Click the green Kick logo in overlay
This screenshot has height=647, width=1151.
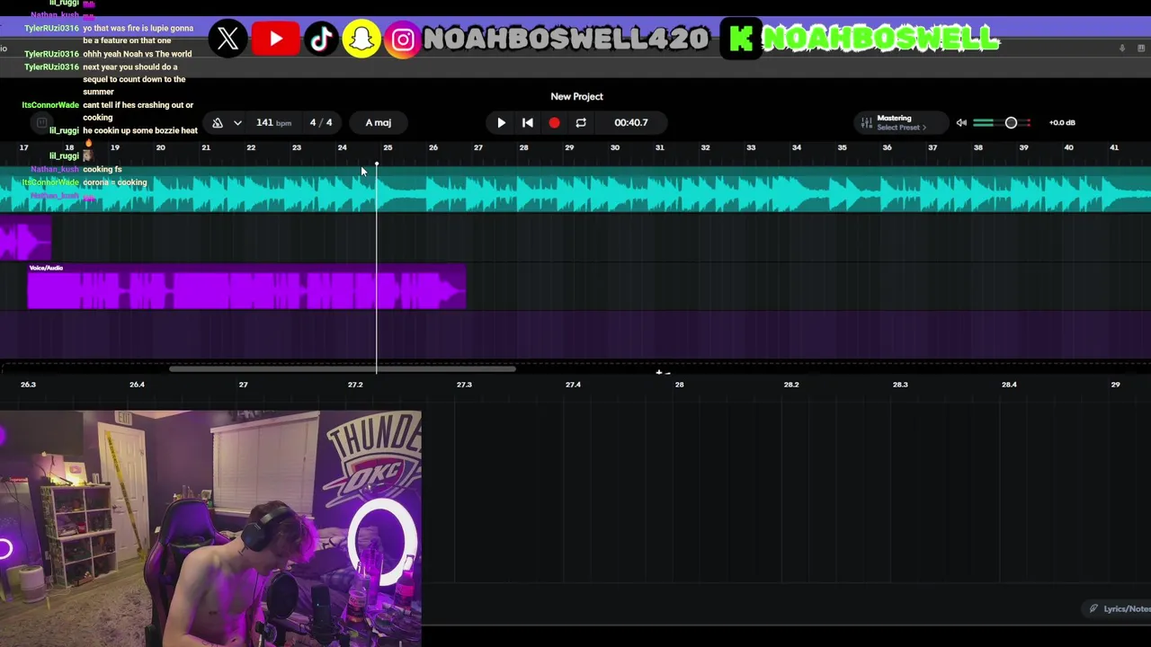coord(741,39)
